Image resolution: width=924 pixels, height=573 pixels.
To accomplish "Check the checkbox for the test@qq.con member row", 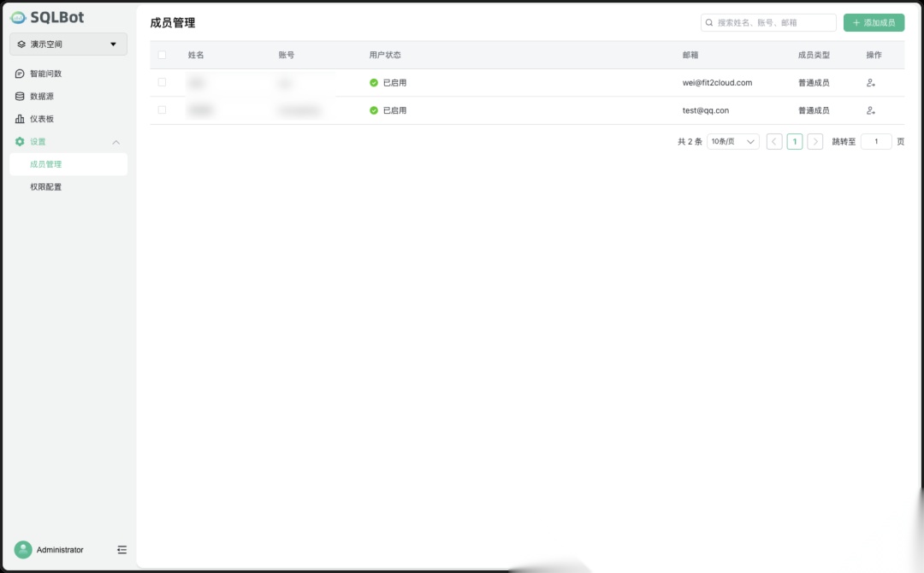I will pyautogui.click(x=162, y=109).
